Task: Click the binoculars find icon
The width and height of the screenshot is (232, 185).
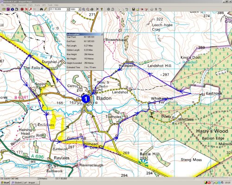Action: pyautogui.click(x=41, y=9)
